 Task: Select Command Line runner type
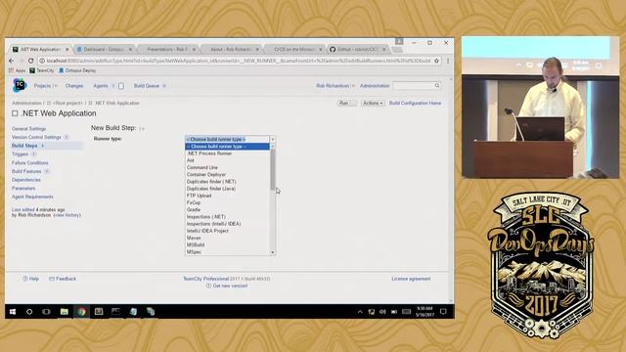click(228, 167)
